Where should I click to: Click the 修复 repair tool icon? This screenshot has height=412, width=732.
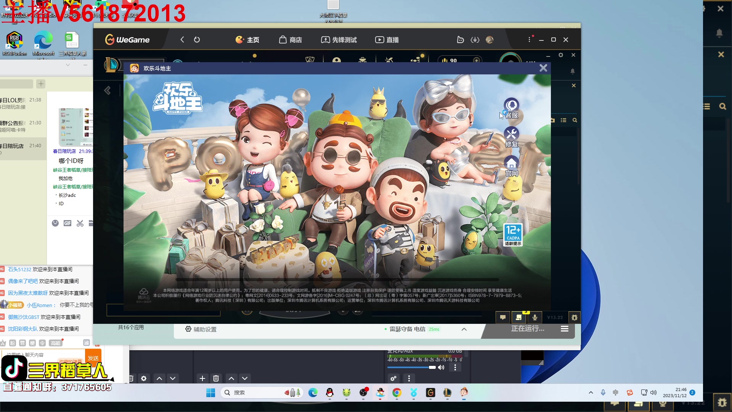(x=511, y=138)
